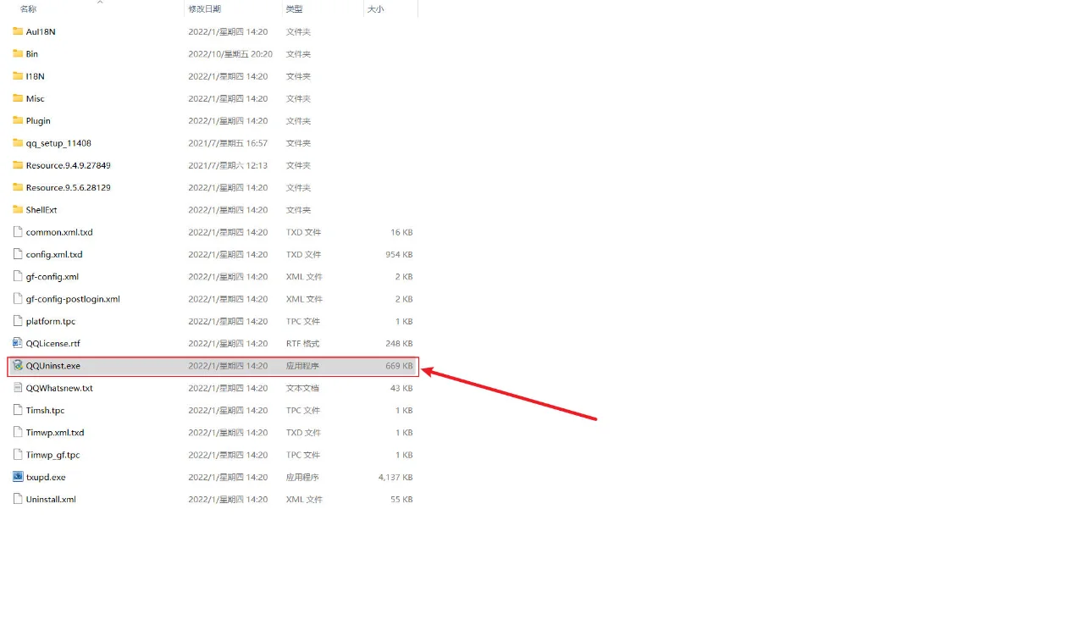1084x631 pixels.
Task: Click the qq_setup_11408 folder icon
Action: [18, 143]
